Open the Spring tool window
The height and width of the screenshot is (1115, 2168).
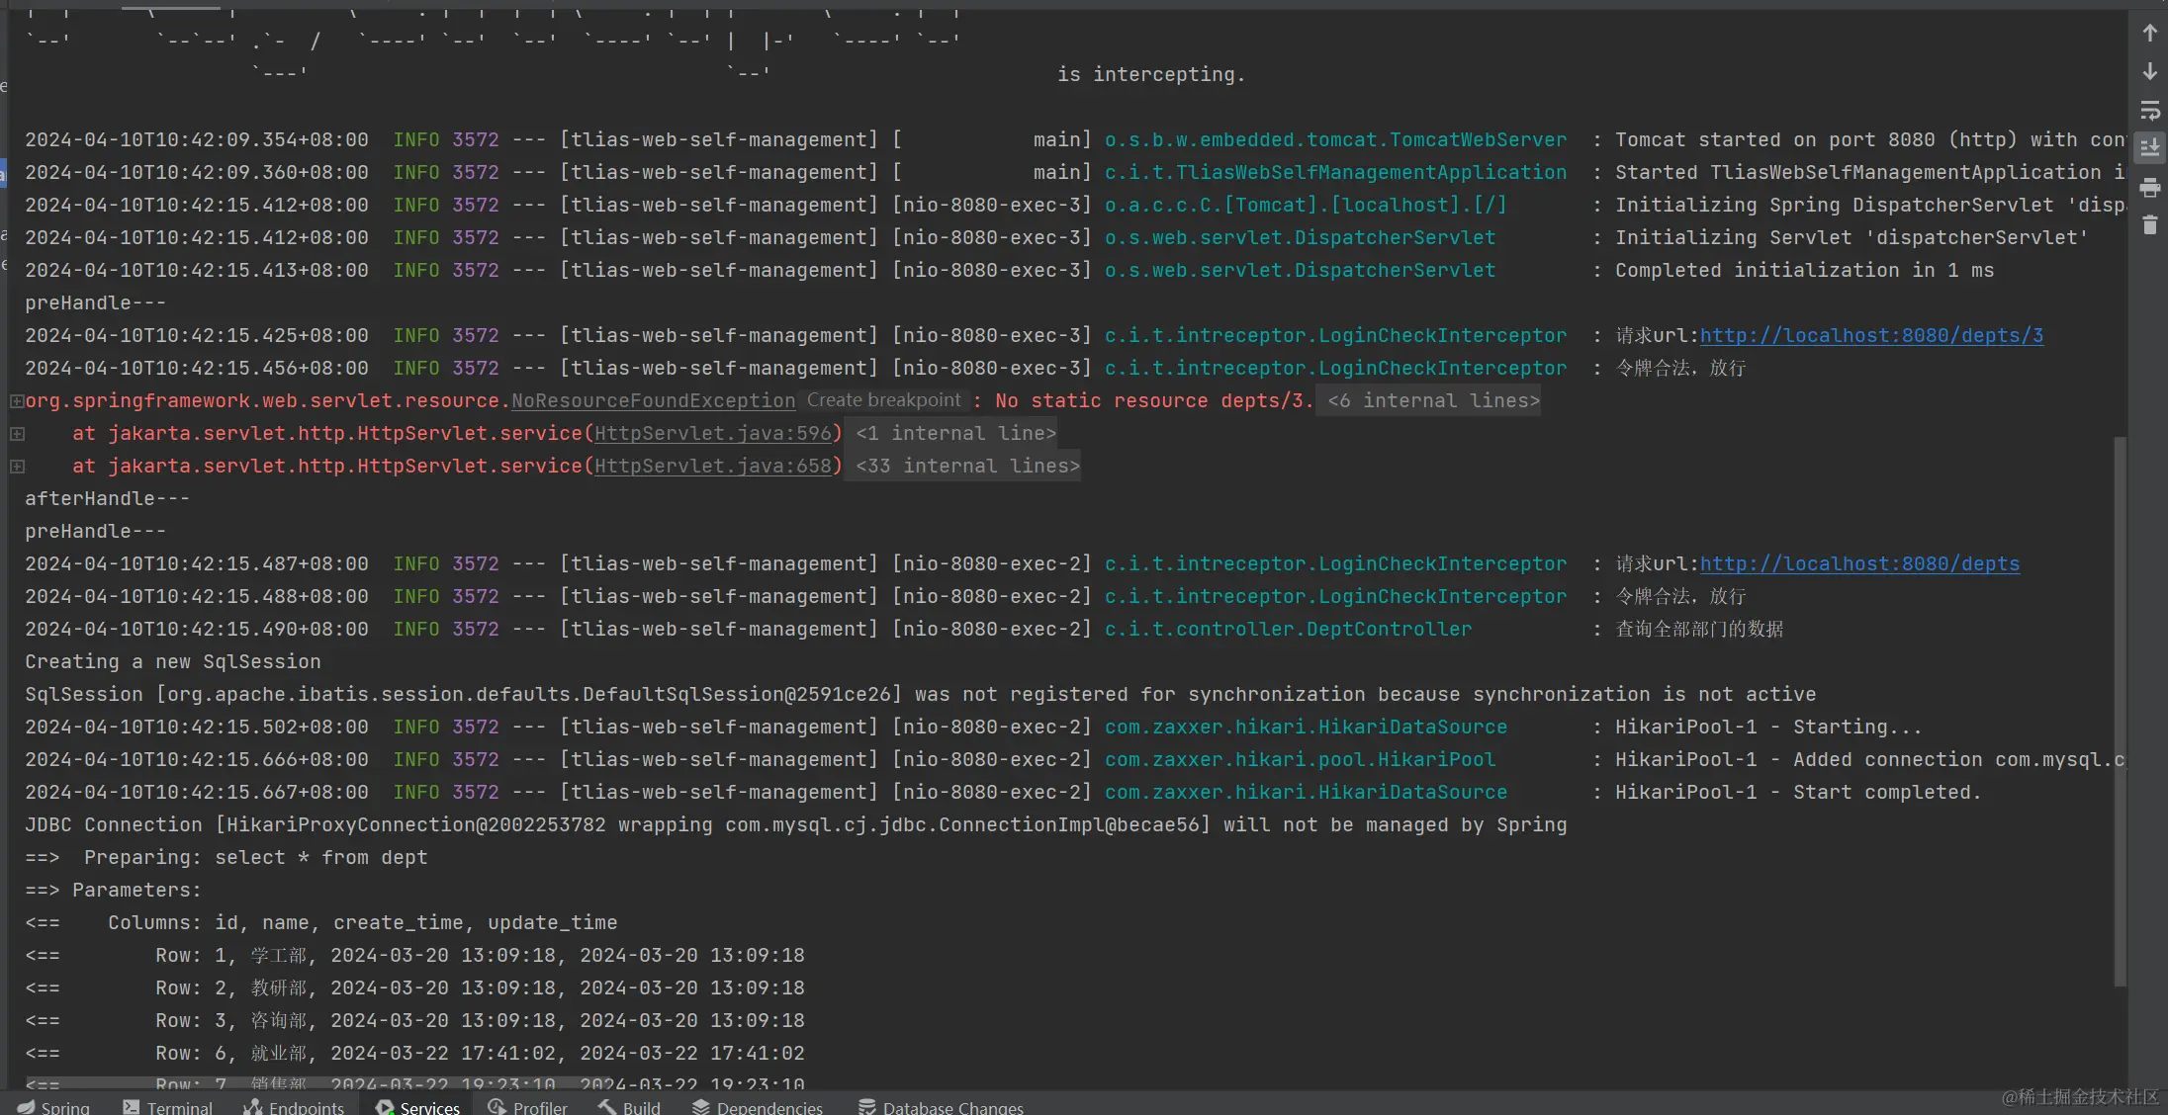[53, 1107]
